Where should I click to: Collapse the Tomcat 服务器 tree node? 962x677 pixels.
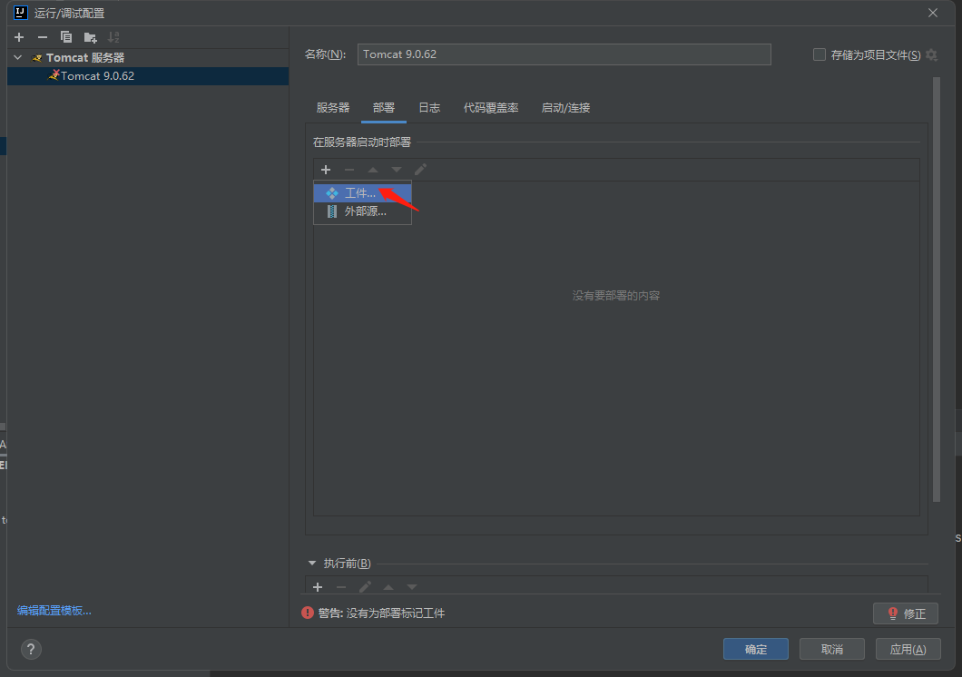(18, 58)
